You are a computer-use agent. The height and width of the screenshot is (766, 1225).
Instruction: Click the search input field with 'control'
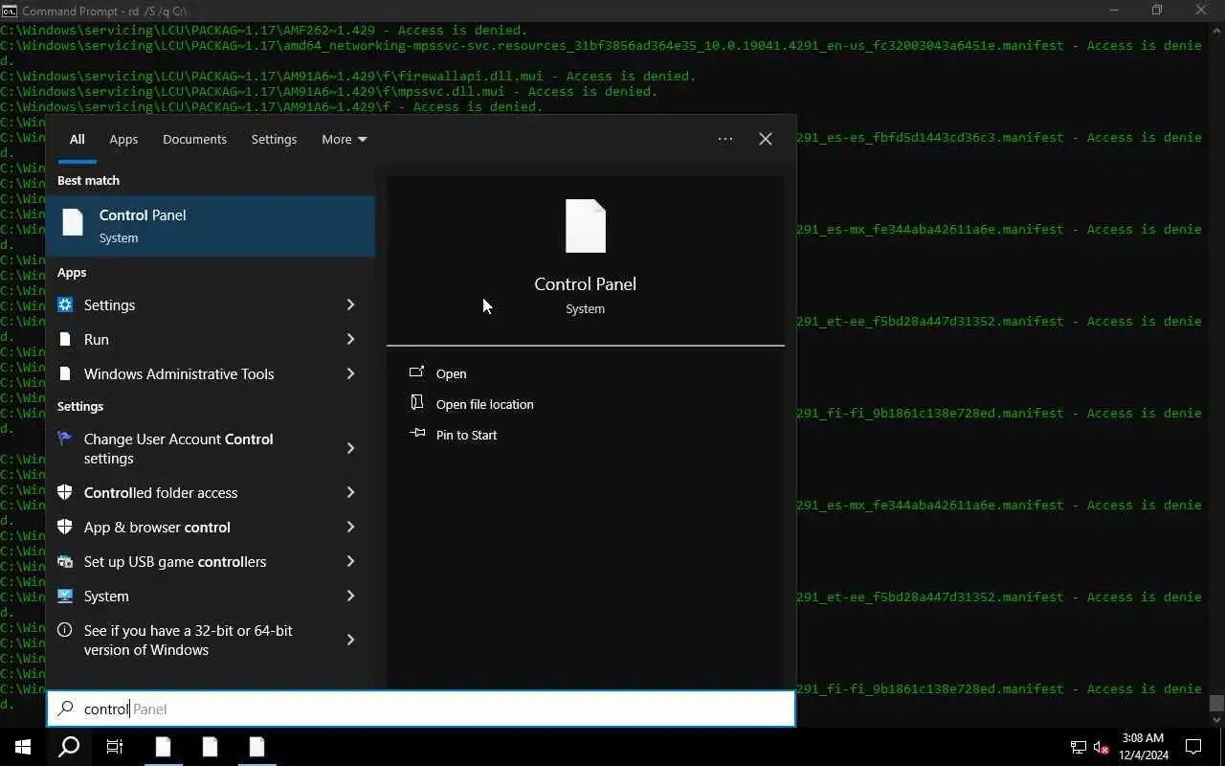[x=421, y=709]
